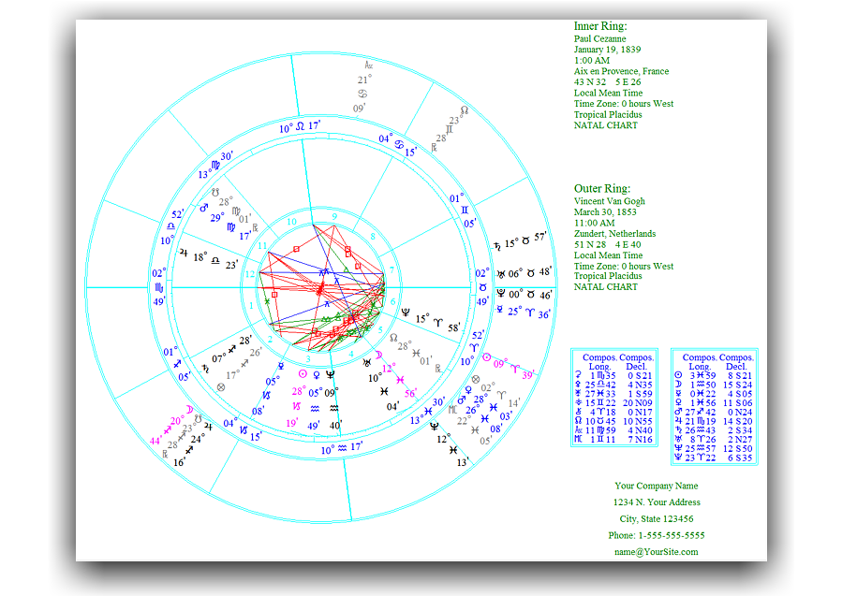Click the birth time "11:00 AM"
Screen dimensions: 842x596
(594, 224)
